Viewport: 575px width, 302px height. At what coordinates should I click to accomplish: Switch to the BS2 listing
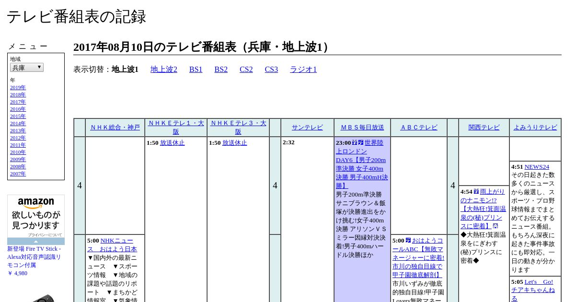click(221, 70)
